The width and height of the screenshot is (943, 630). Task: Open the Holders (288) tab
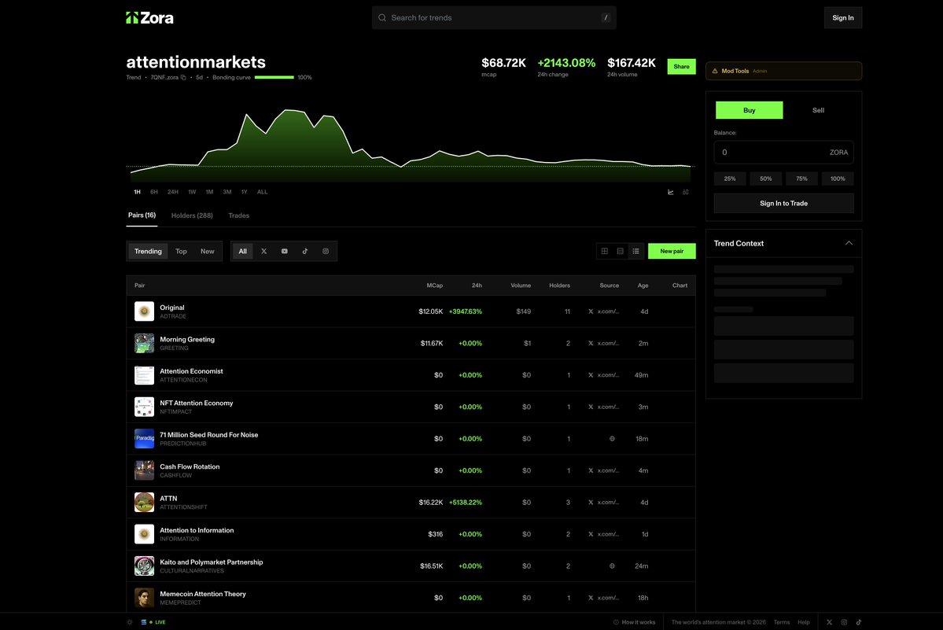[192, 216]
